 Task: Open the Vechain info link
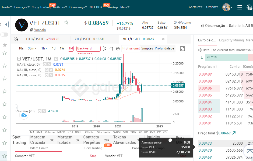(x=40, y=30)
